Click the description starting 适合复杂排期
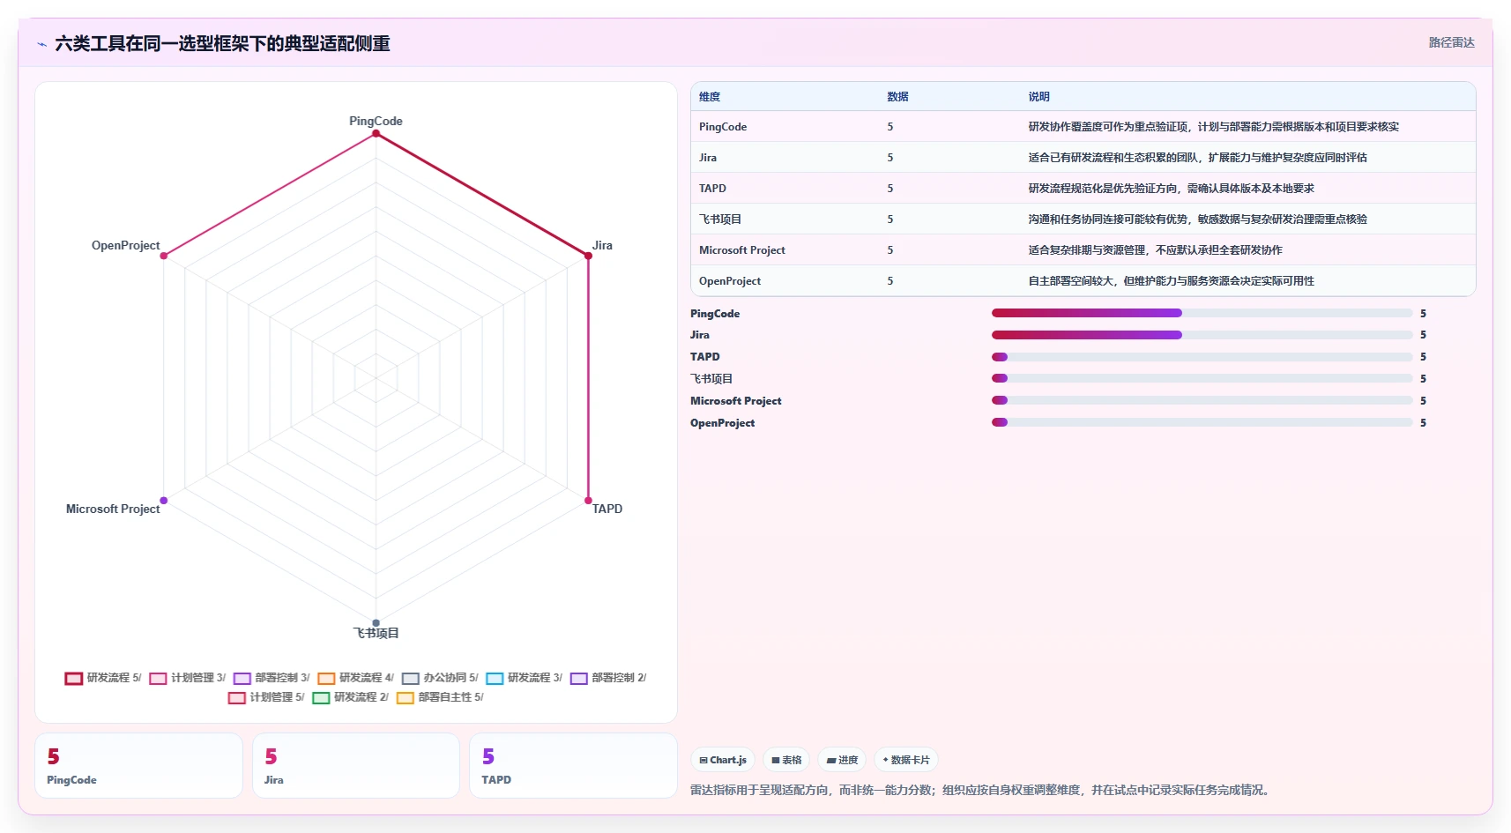 tap(1155, 250)
